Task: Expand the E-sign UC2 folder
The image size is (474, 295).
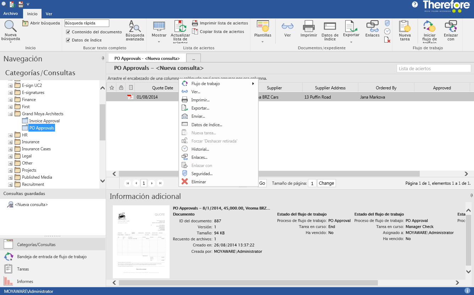Action: (10, 85)
